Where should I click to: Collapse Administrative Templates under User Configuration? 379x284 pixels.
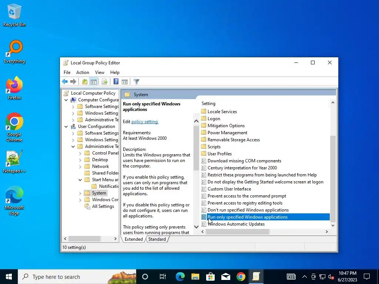click(x=73, y=146)
